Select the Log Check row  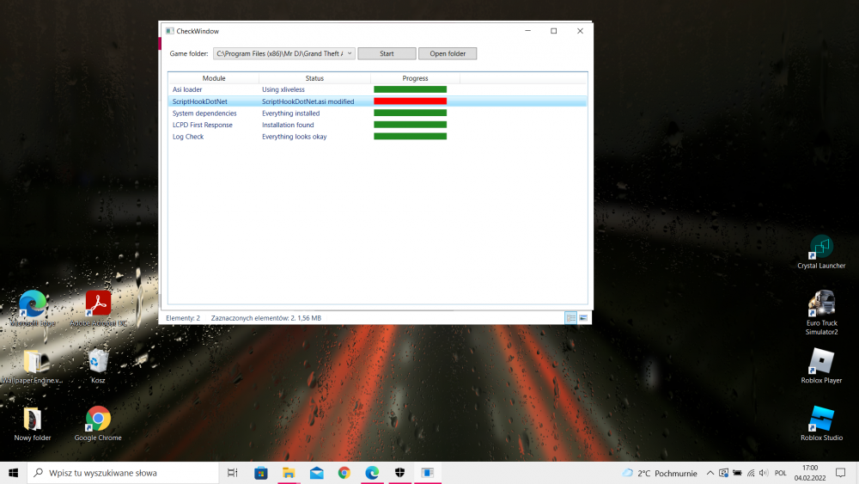(377, 137)
